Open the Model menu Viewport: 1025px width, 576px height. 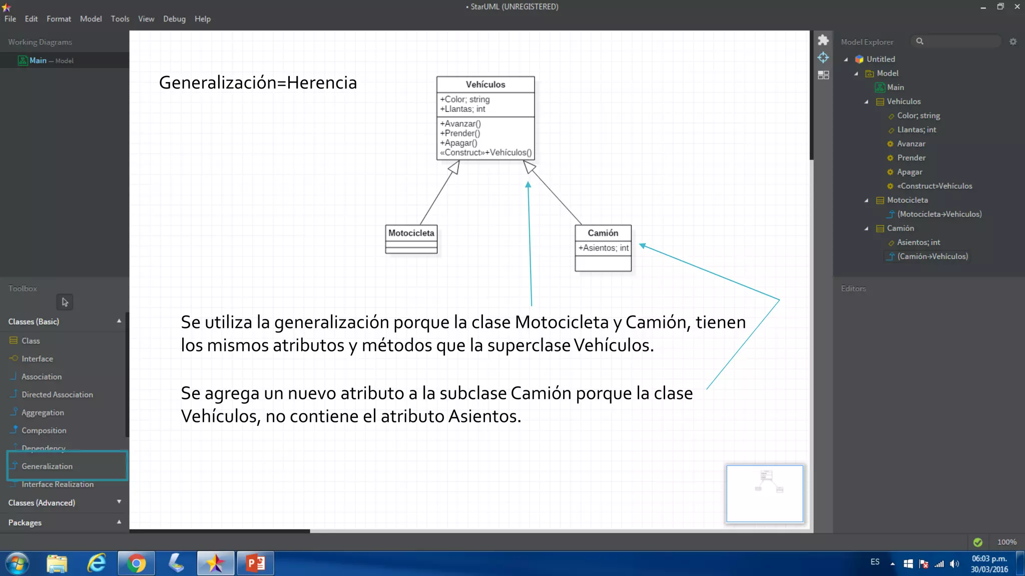91,19
